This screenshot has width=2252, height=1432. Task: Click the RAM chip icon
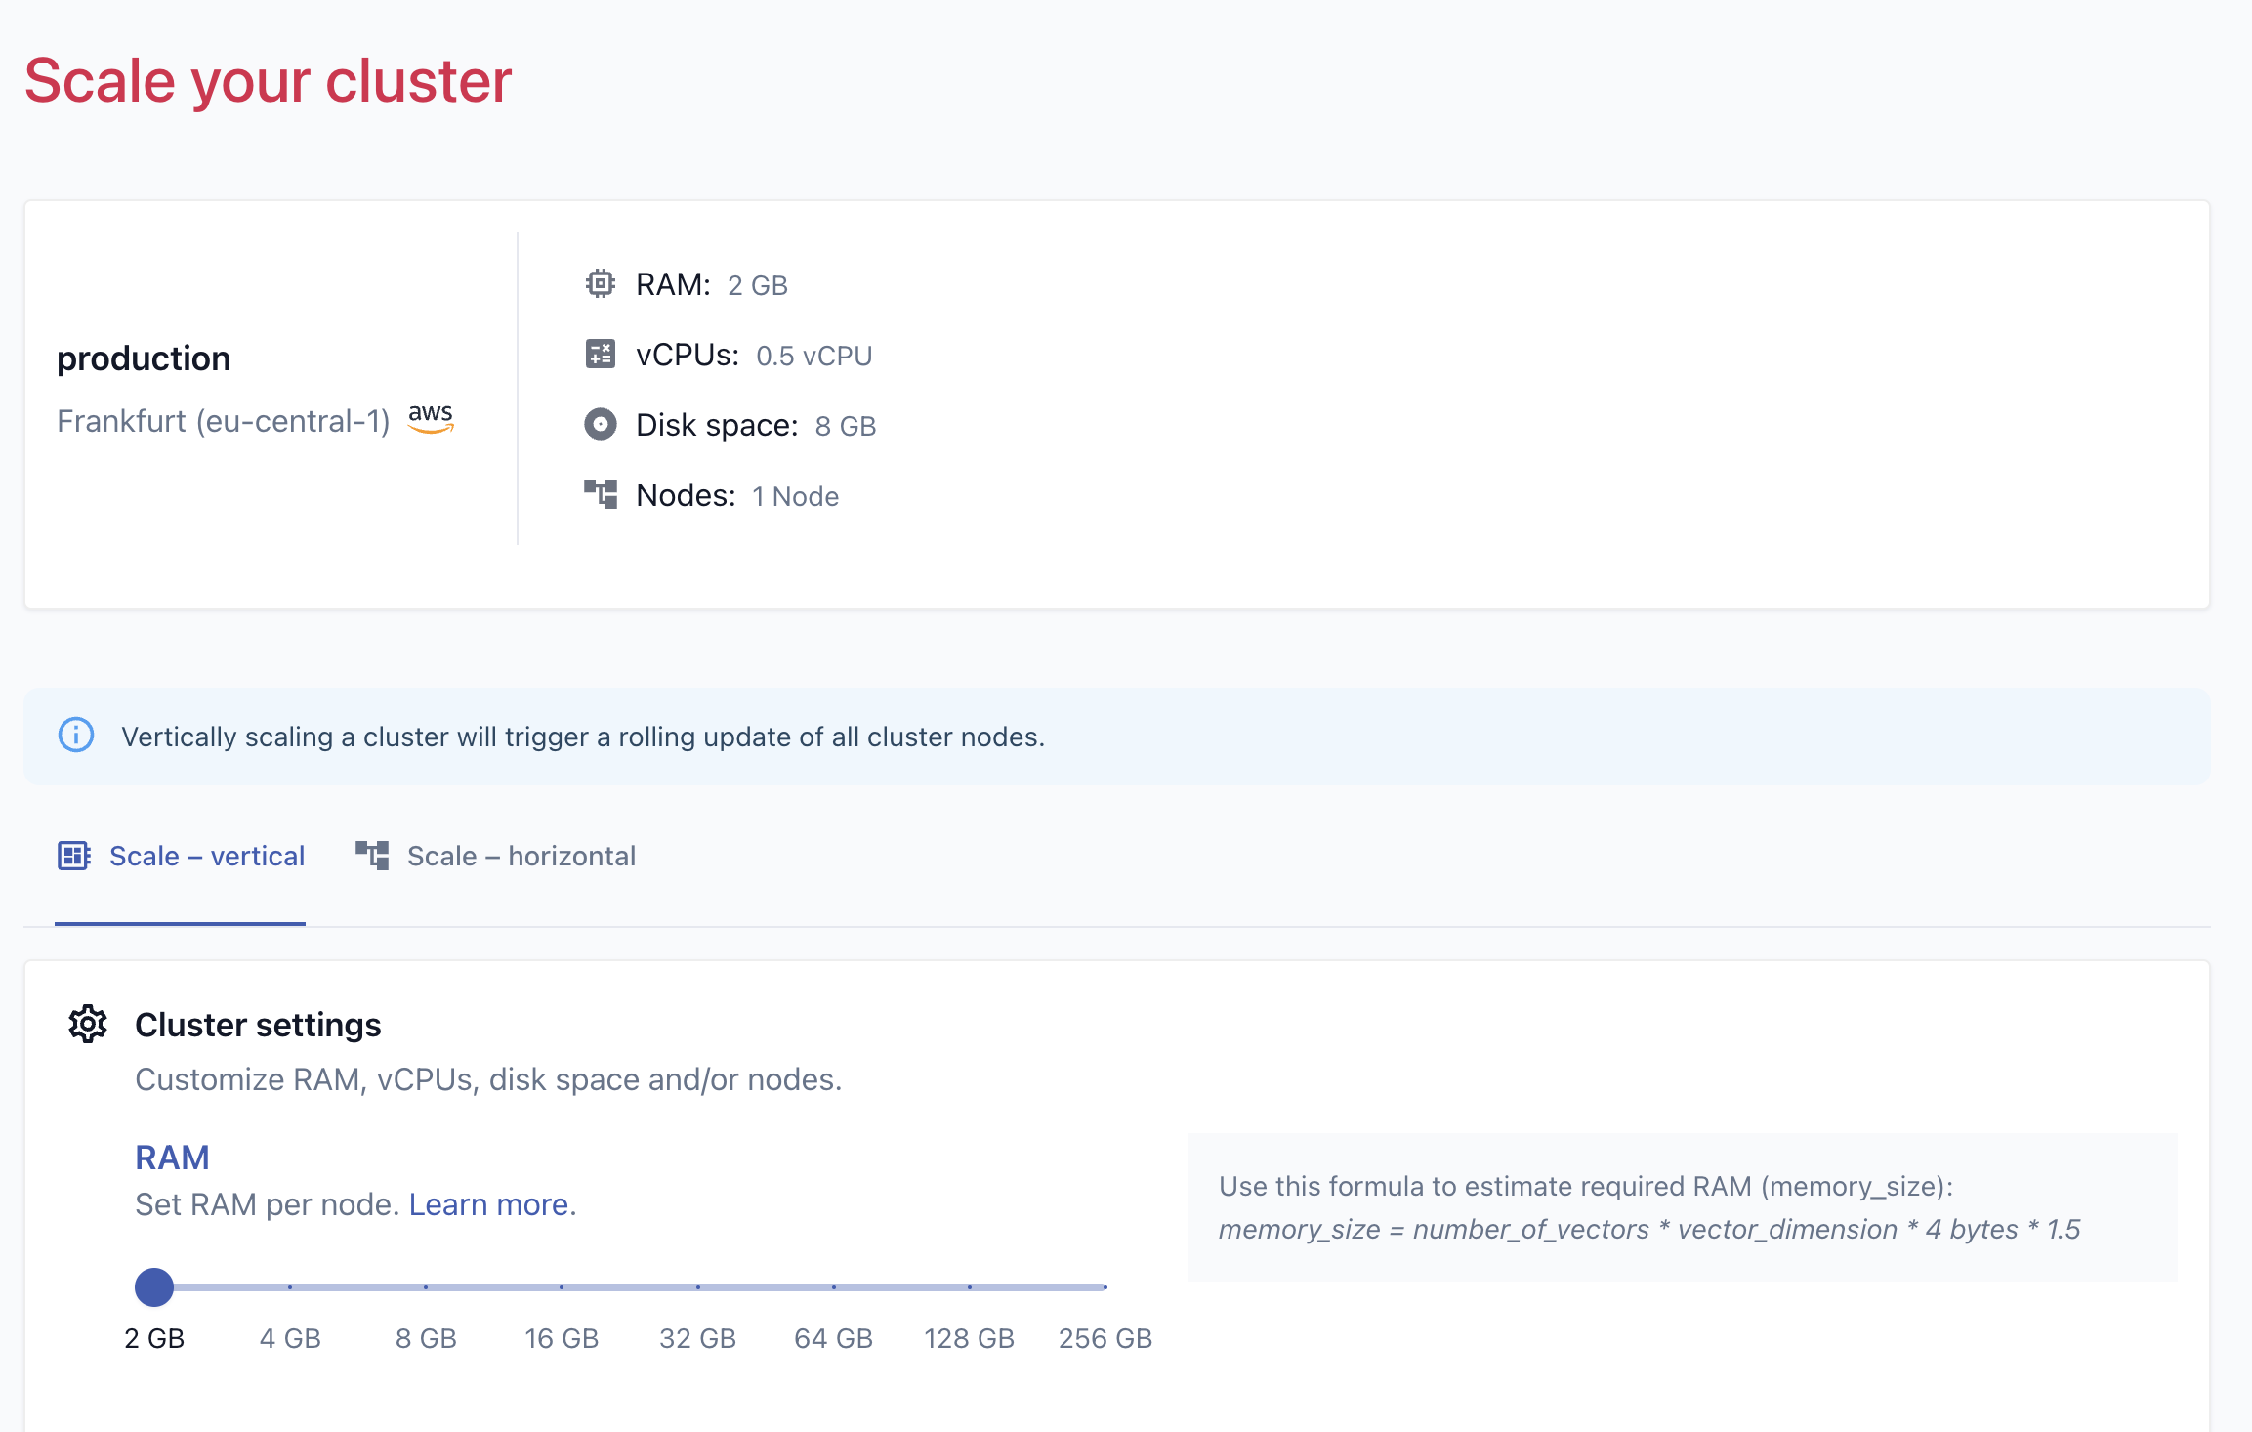pos(600,284)
